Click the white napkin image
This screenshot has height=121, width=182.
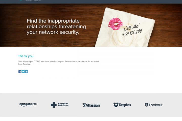[x=125, y=28]
